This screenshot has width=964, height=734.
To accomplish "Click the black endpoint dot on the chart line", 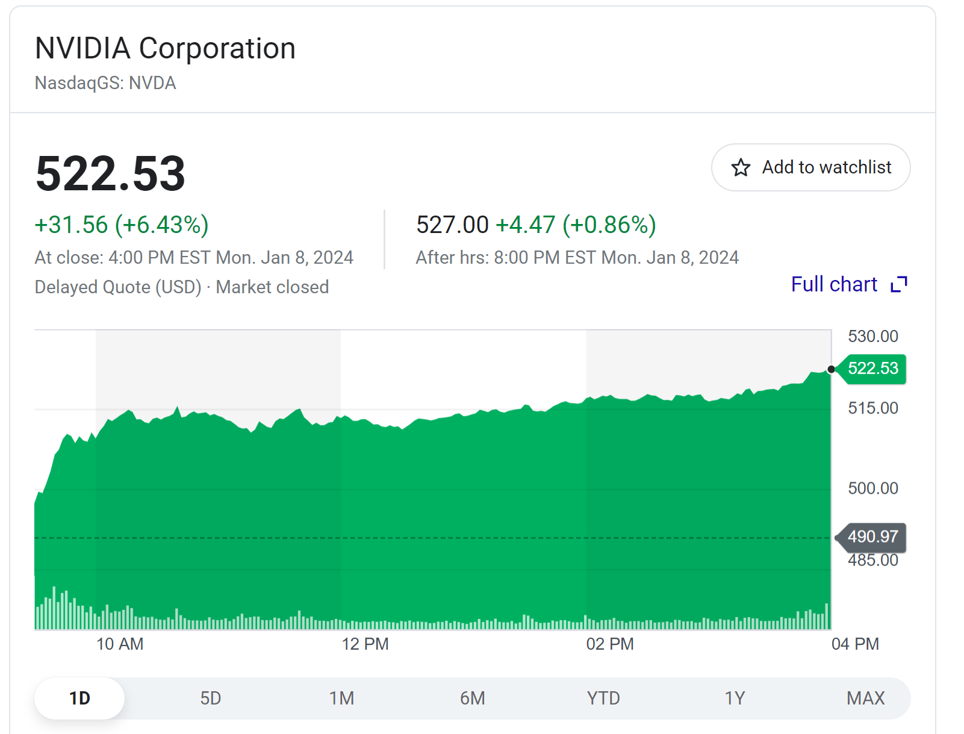I will [831, 369].
